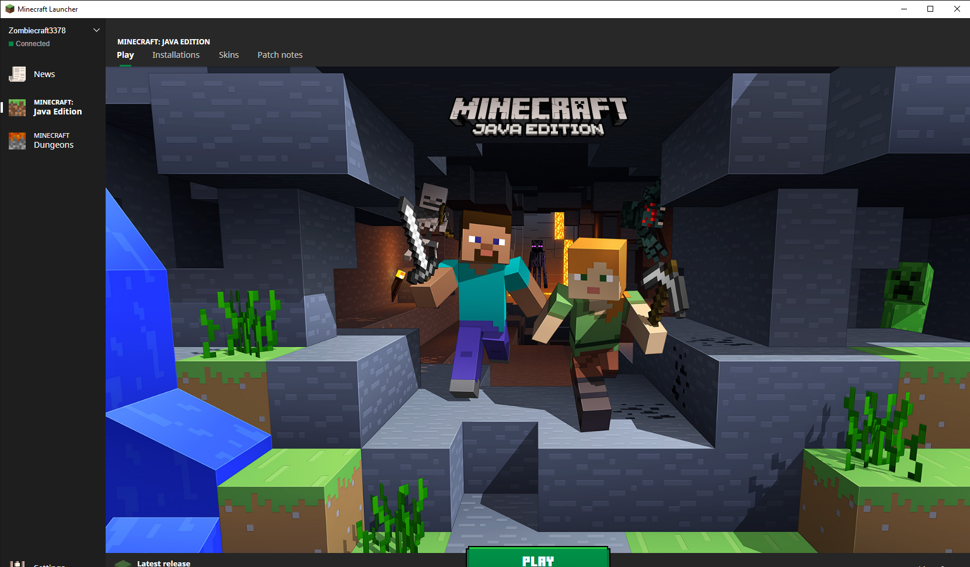Switch to the Play tab
The image size is (970, 567).
[125, 55]
